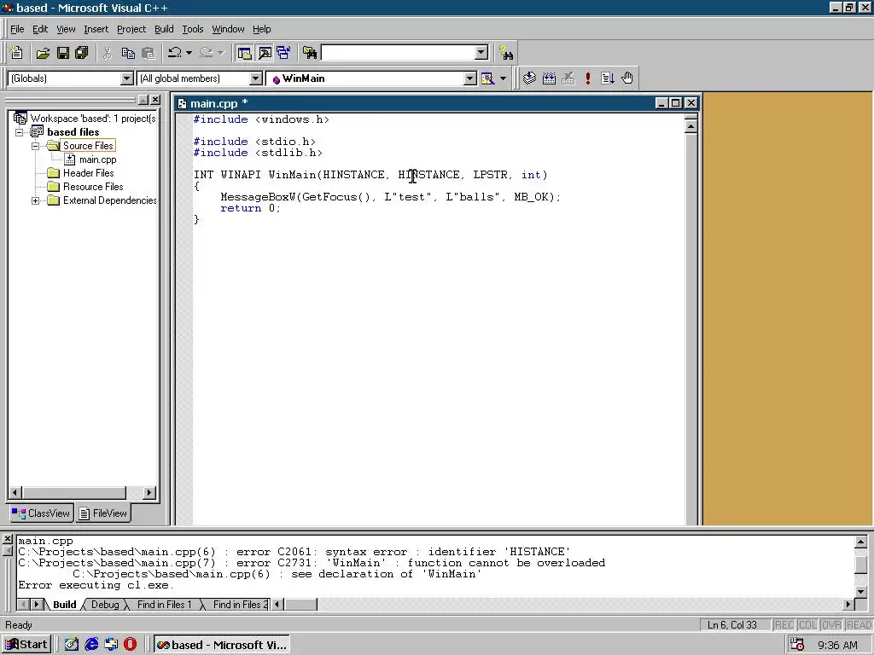Click the output pane scroll down arrow
This screenshot has width=874, height=655.
tap(860, 592)
